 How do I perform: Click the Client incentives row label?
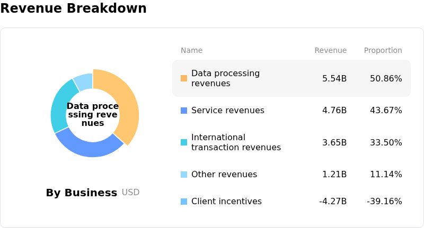(226, 202)
